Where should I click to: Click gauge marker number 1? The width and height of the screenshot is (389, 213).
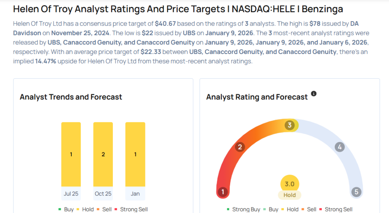pos(223,192)
